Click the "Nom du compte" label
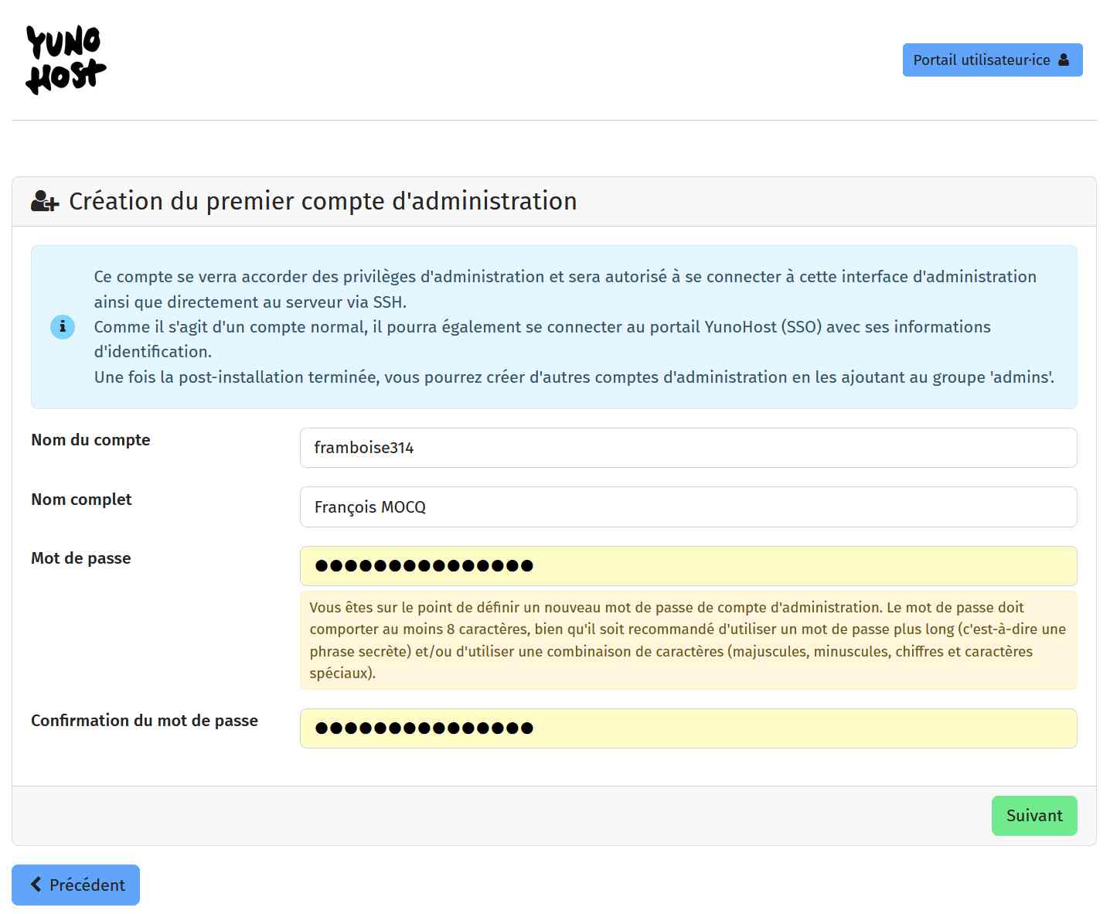 (90, 440)
